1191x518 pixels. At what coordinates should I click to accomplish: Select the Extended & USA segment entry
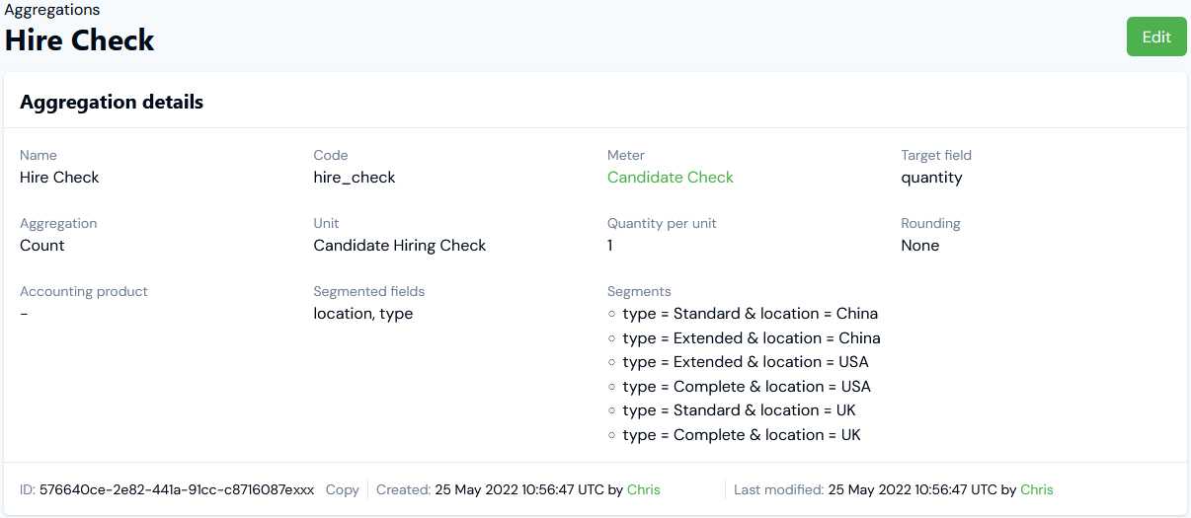(x=745, y=362)
